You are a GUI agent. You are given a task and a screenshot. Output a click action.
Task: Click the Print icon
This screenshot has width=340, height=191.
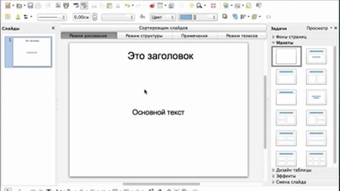pyautogui.click(x=66, y=5)
